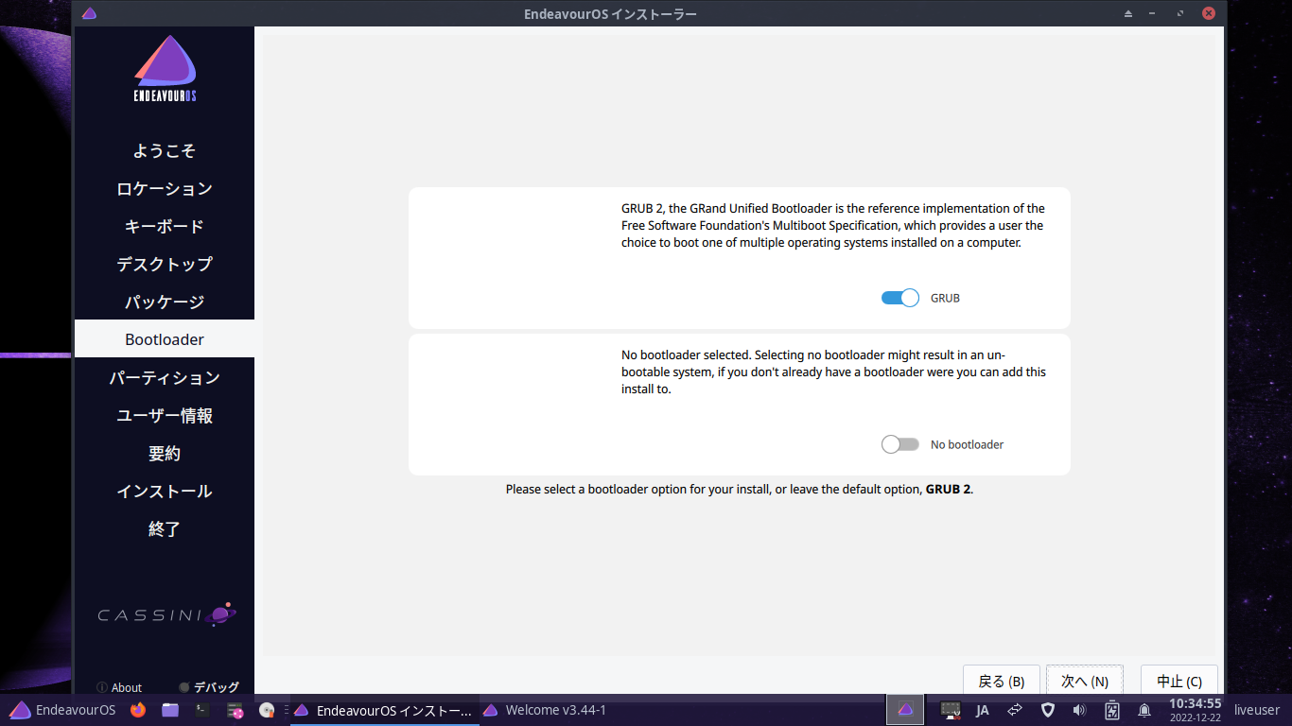Click the installer title bar icon
This screenshot has width=1292, height=726.
pyautogui.click(x=89, y=13)
